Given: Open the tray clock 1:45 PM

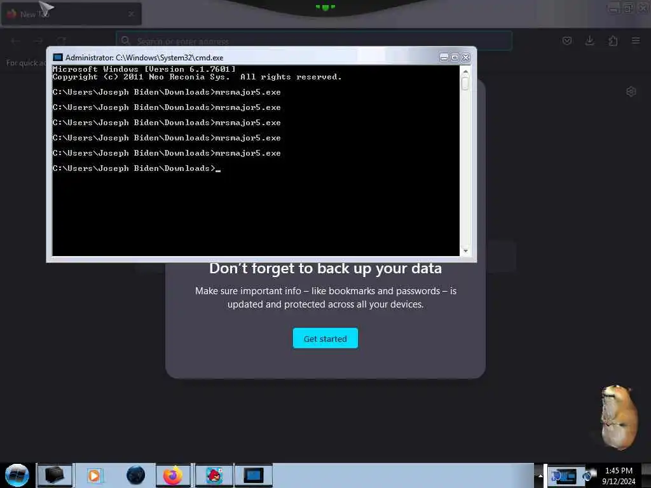Looking at the screenshot, I should pos(619,475).
